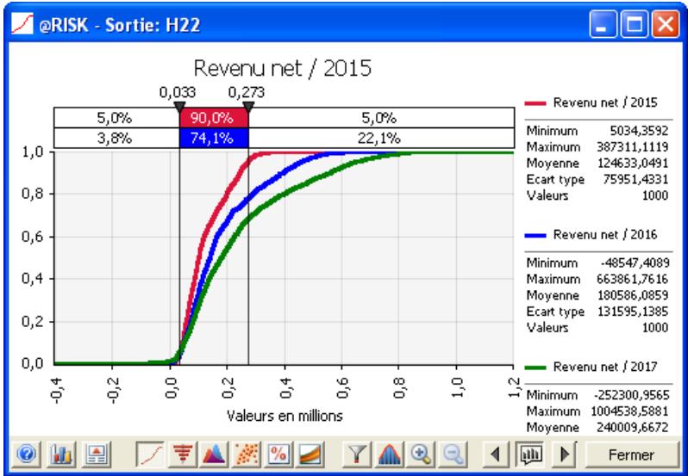Click the fit distribution curve icon
The image size is (688, 476).
[x=392, y=454]
